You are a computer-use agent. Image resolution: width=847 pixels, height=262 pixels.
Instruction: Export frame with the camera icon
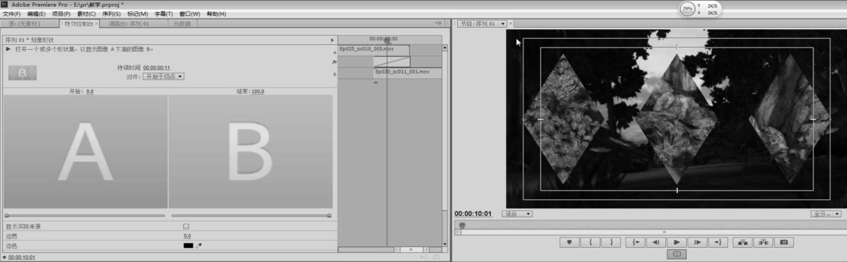point(784,243)
